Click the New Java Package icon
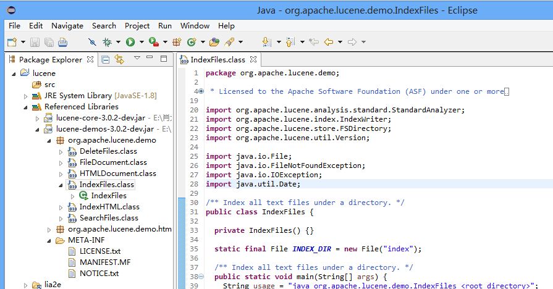Screen dimensions: 553x289 tap(177, 42)
